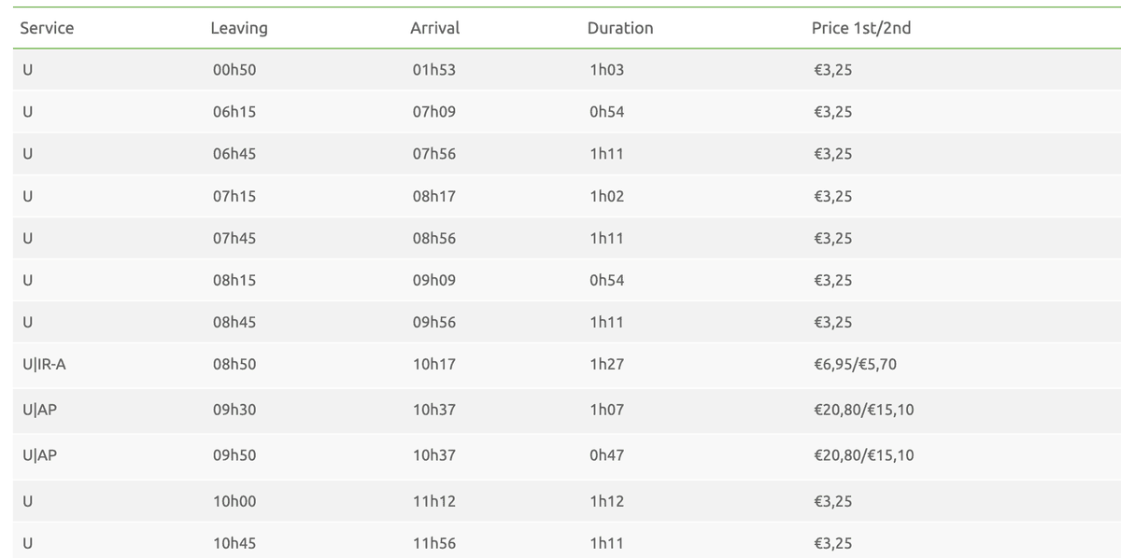Select the 07h15 departure row
The width and height of the screenshot is (1121, 558).
click(x=567, y=196)
